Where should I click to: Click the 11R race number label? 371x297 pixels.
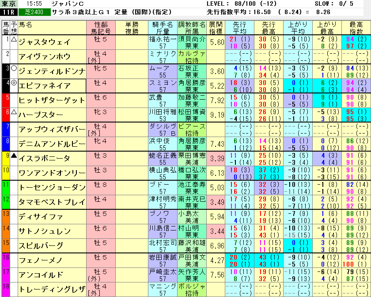tap(9, 12)
